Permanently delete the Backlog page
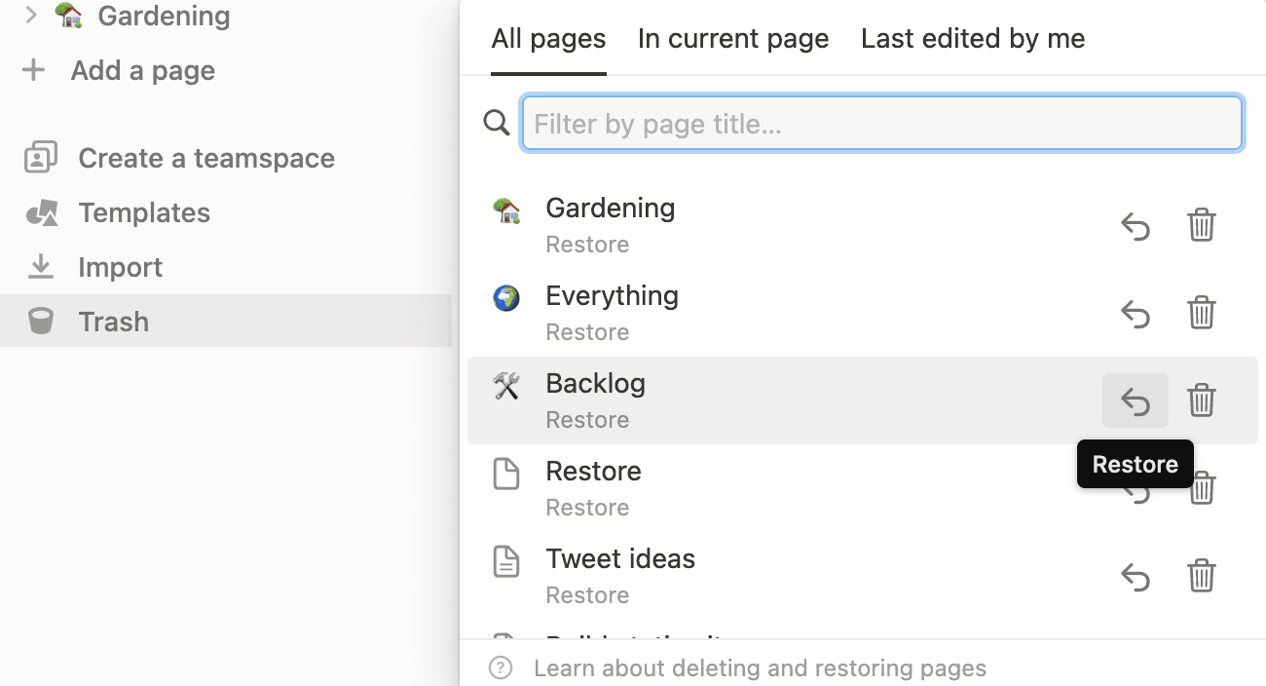Screen dimensions: 1266x686 tap(1201, 400)
